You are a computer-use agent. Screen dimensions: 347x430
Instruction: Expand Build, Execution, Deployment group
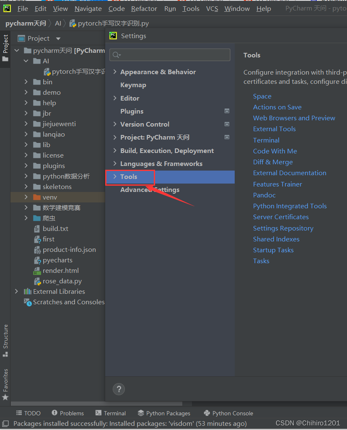point(115,150)
